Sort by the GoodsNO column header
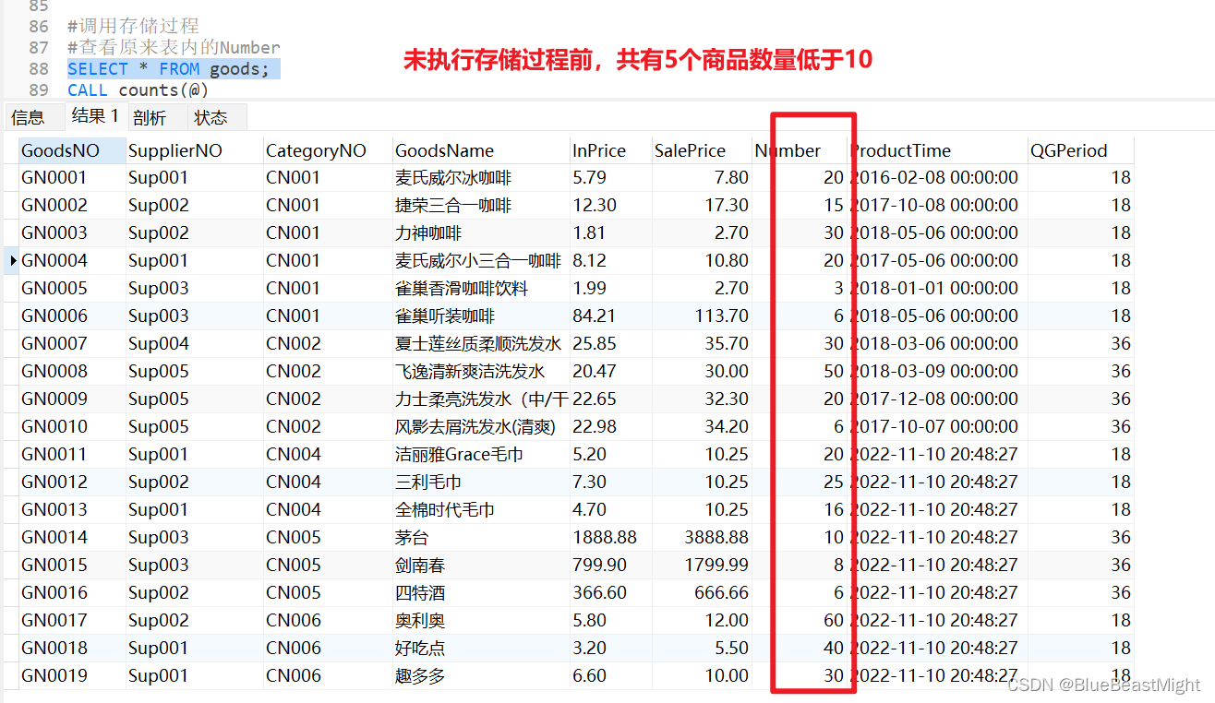Image resolution: width=1215 pixels, height=703 pixels. point(72,150)
